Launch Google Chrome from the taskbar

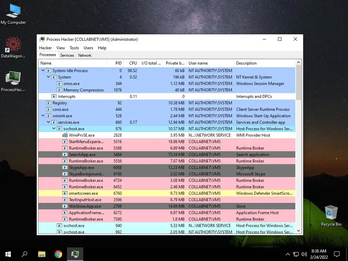[x=58, y=254]
